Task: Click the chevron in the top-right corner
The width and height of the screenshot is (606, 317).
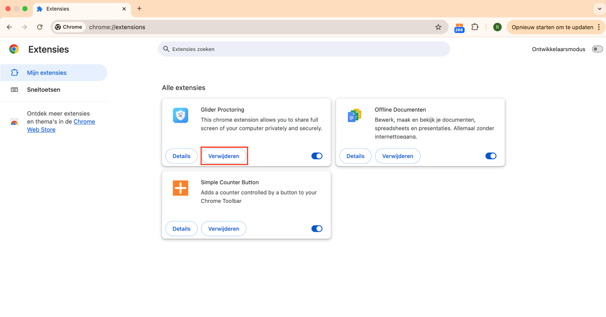Action: coord(599,9)
